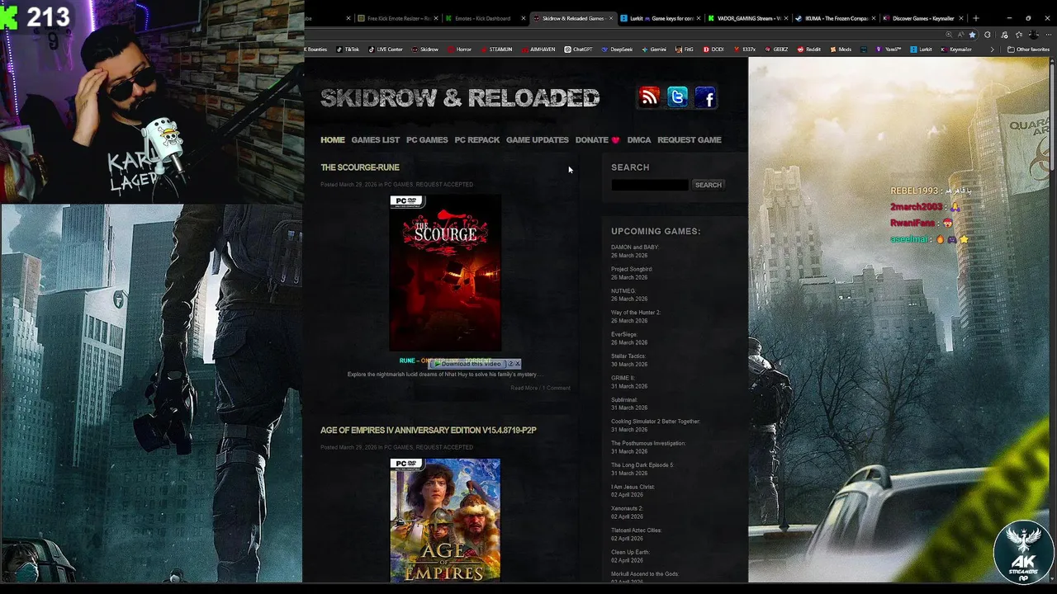Switch to Lurkit Game keys tab
Screen dimensions: 1057x594
(662, 18)
